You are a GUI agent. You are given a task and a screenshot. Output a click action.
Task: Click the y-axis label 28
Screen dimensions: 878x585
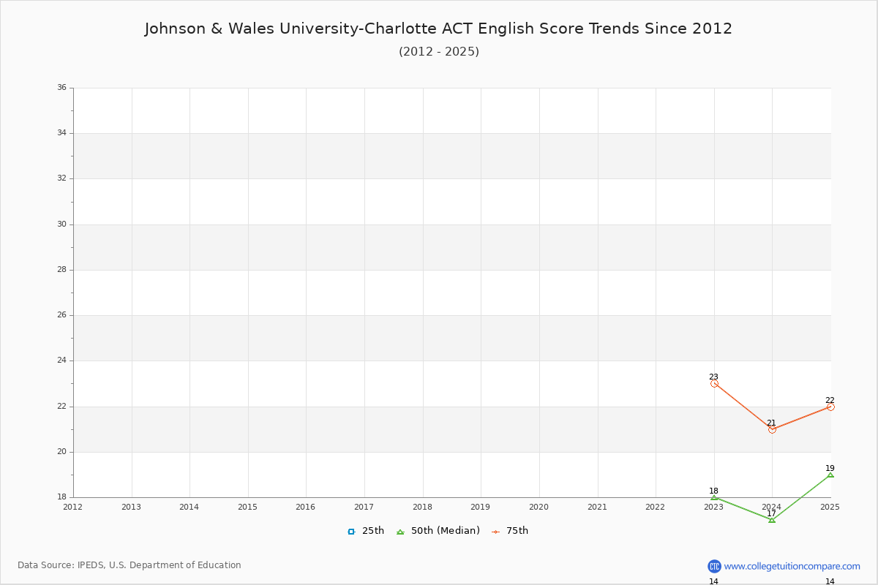tap(61, 270)
